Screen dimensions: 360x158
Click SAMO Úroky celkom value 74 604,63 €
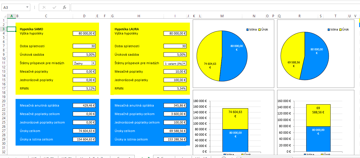[x=84, y=131]
